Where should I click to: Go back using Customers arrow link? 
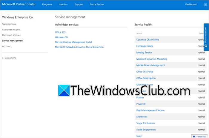tap(9, 58)
